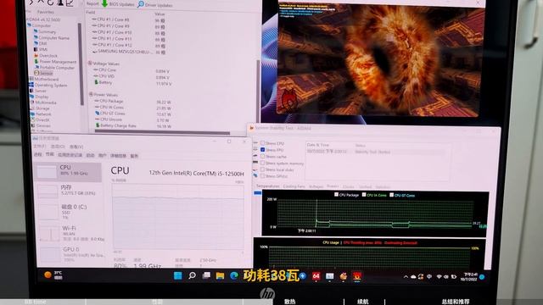The image size is (543, 305).
Task: Open taskbar Search magnifier
Action: [192, 275]
